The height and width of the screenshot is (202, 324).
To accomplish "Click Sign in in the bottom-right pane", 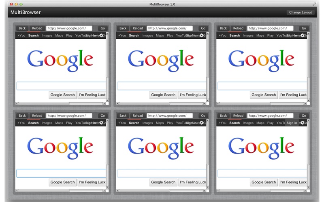I will click(292, 123).
